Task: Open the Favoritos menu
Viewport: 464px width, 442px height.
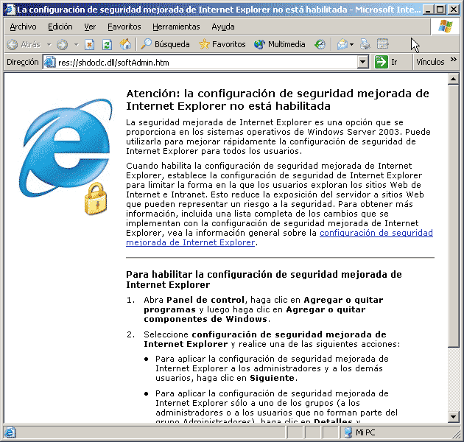Action: [124, 27]
